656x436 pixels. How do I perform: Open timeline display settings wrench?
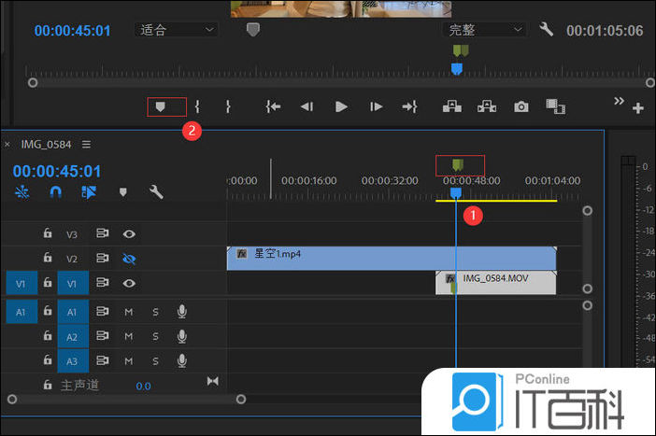click(156, 192)
